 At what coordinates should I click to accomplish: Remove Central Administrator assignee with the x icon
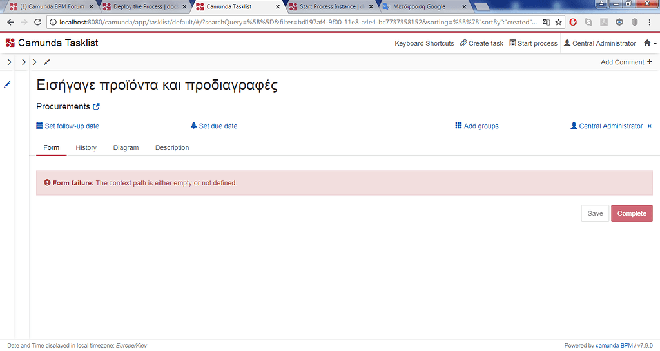pos(649,126)
